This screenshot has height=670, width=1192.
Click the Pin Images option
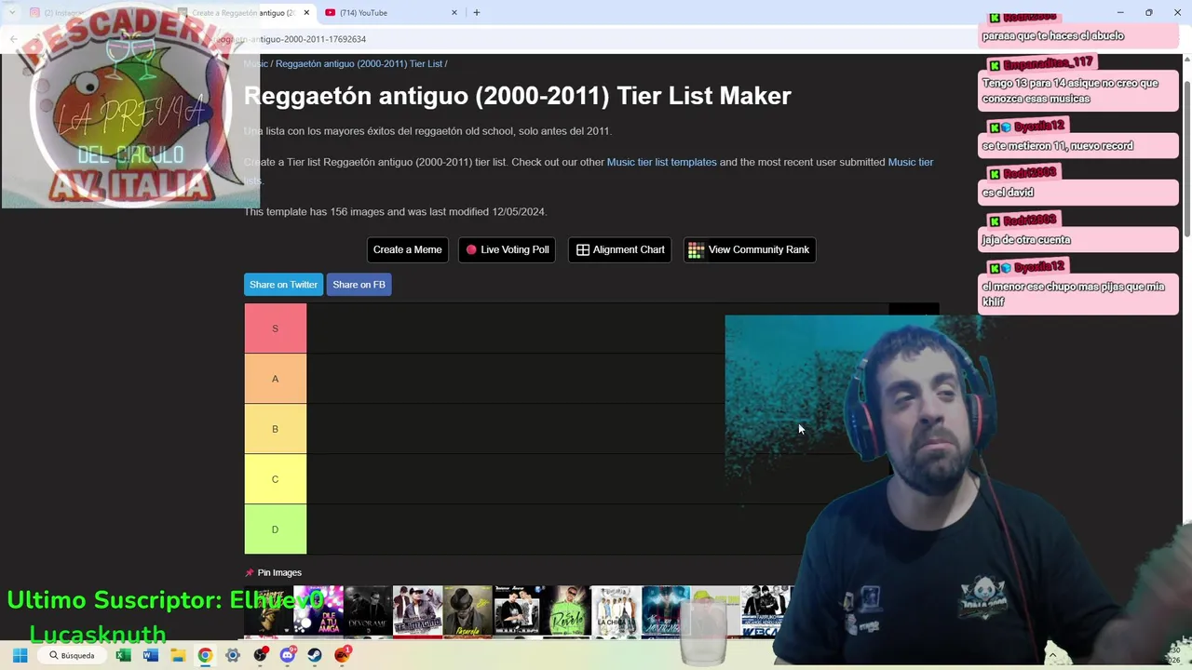point(273,572)
